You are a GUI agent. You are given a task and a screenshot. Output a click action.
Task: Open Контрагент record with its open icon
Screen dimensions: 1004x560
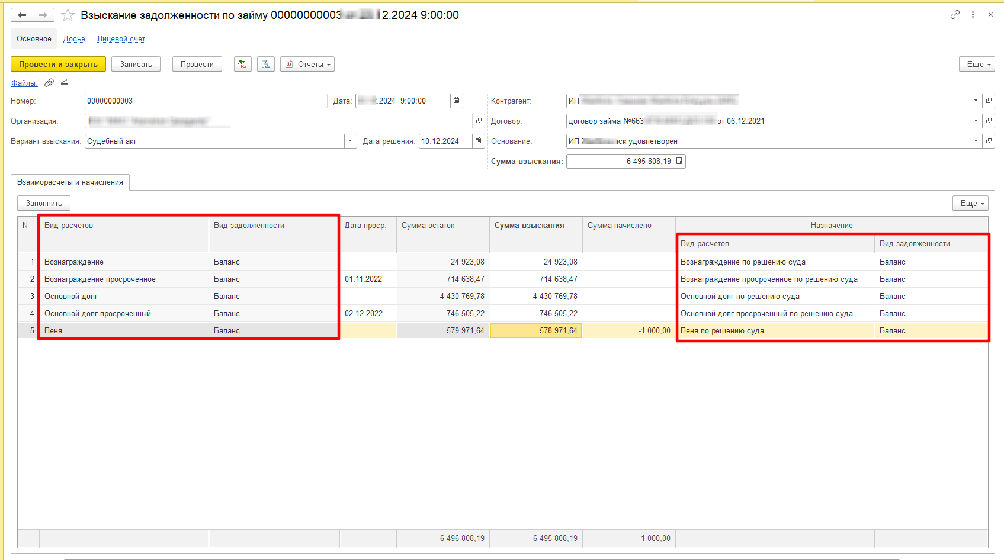coord(989,101)
